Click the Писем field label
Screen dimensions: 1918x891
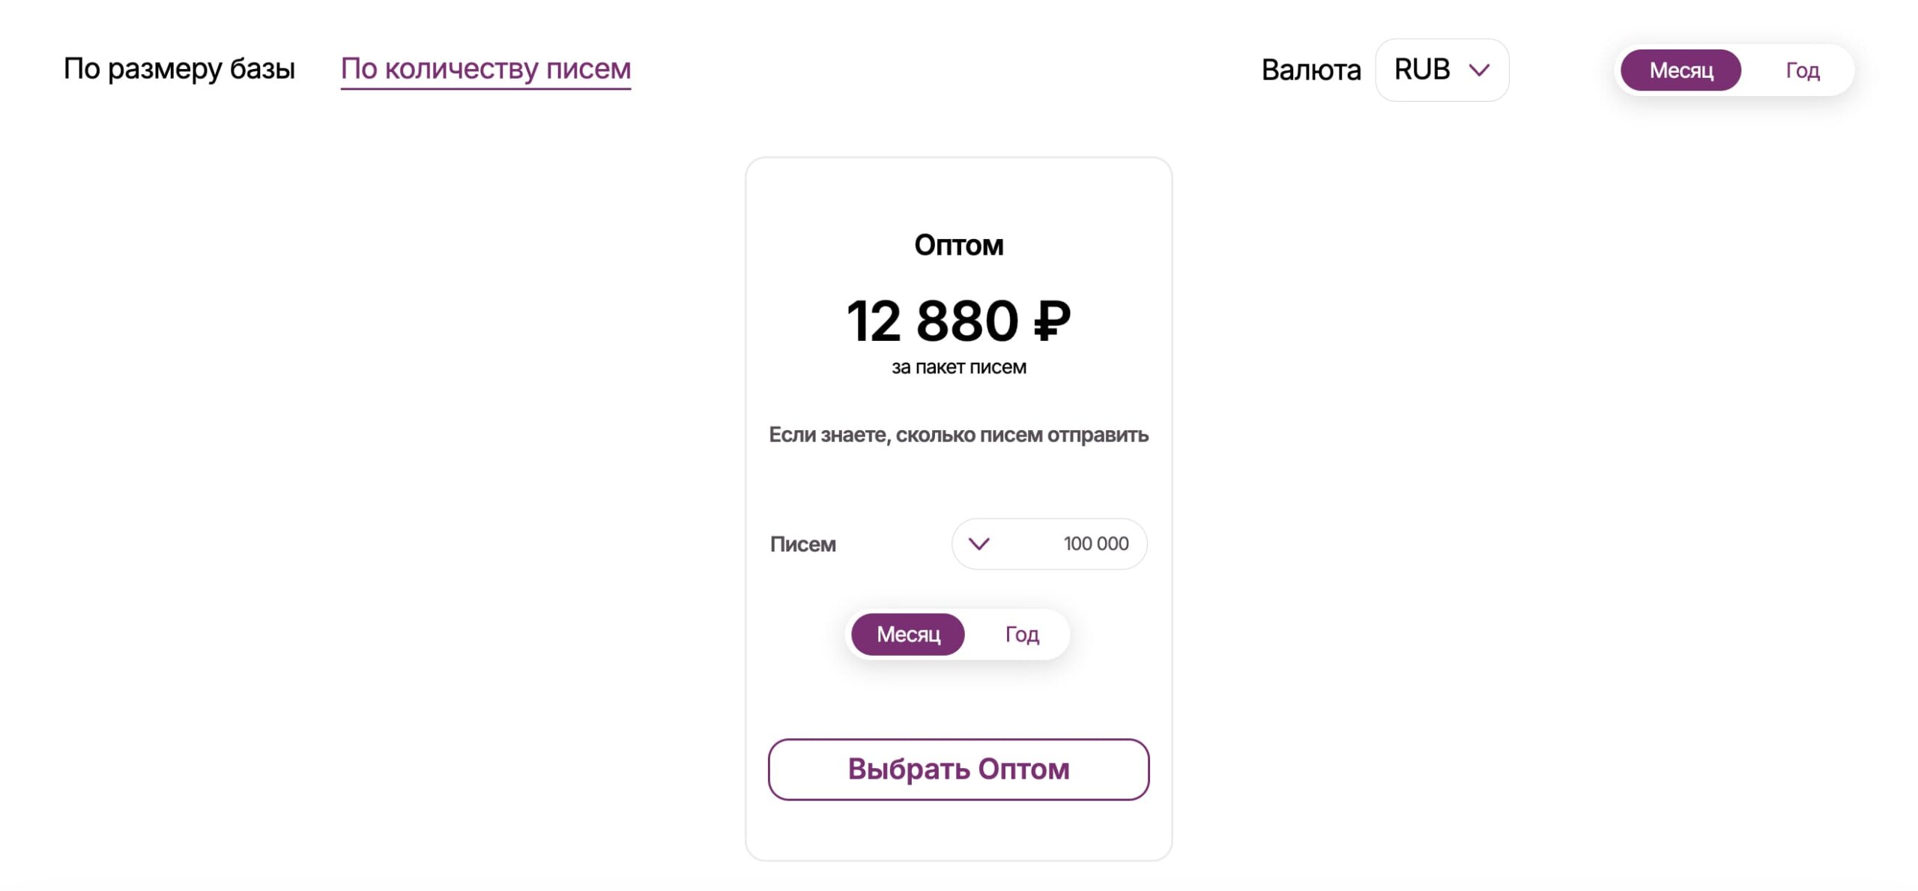pyautogui.click(x=802, y=544)
